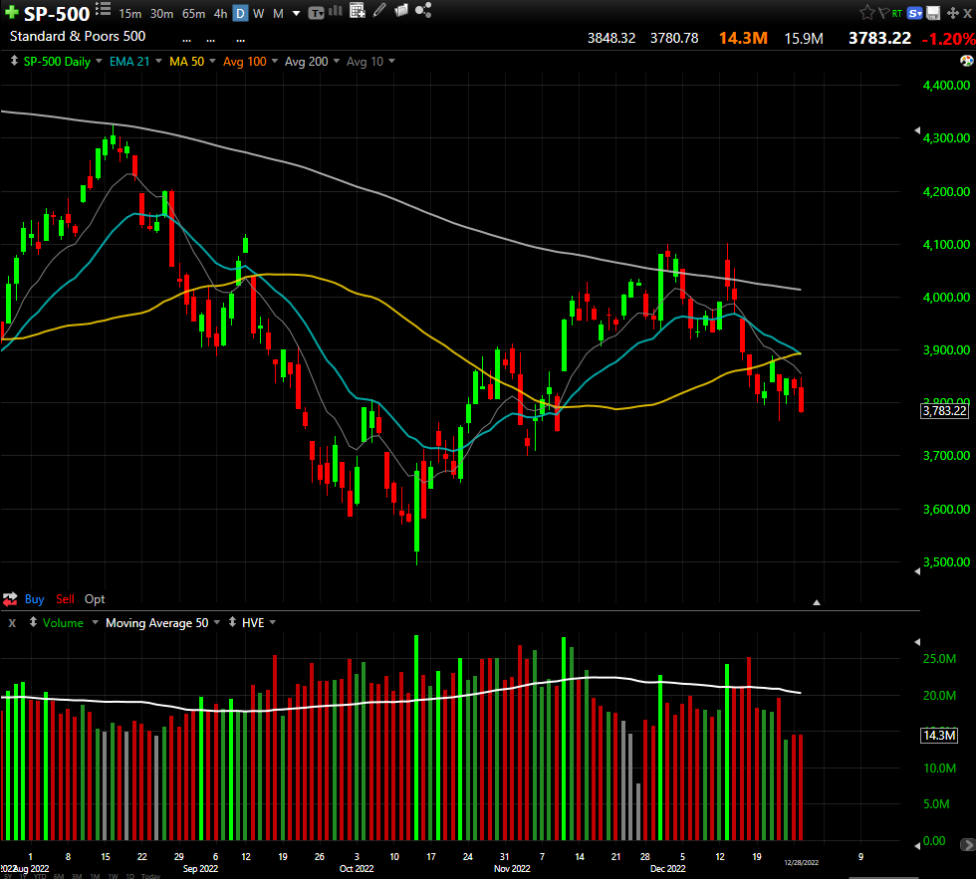Click the left arrow marker atop volume scale

(917, 641)
